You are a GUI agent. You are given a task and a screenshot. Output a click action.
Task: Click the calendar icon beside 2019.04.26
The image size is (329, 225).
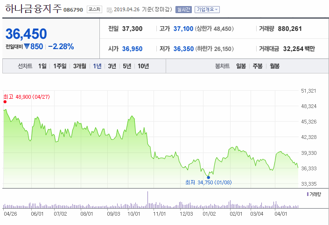click(110, 10)
